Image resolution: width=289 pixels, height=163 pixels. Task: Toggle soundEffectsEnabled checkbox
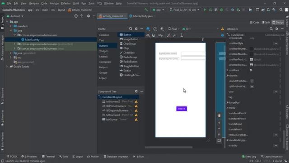click(252, 81)
